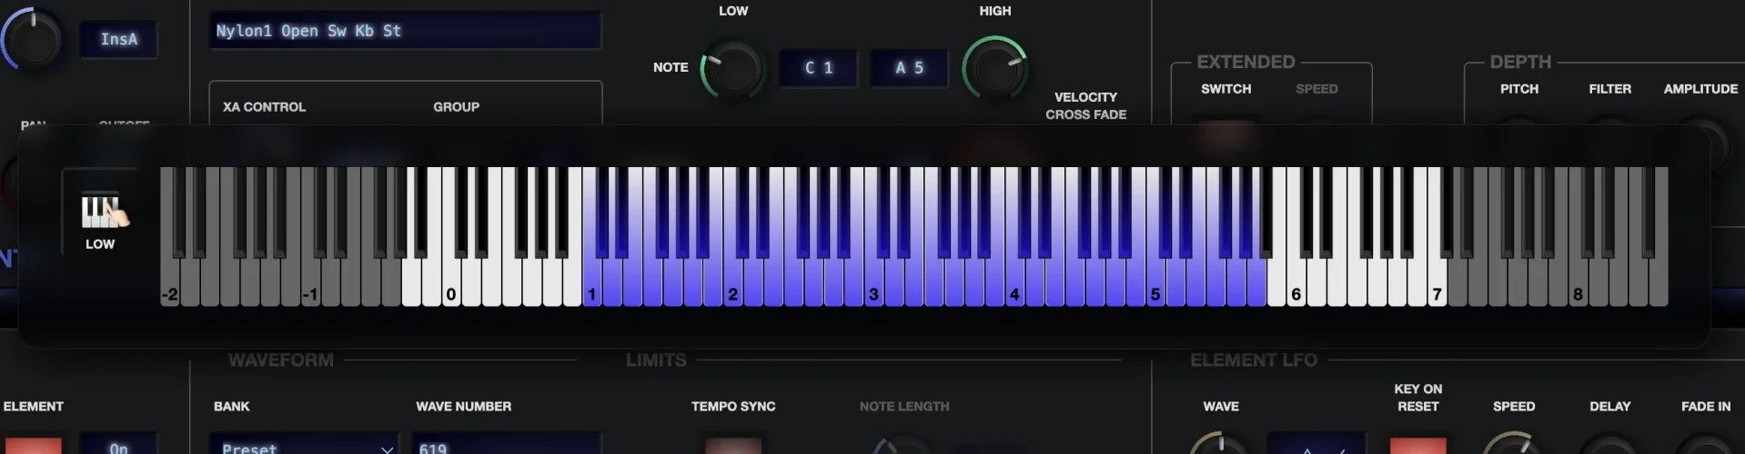Toggle the Element on/off red switch
This screenshot has height=454, width=1745.
(33, 445)
